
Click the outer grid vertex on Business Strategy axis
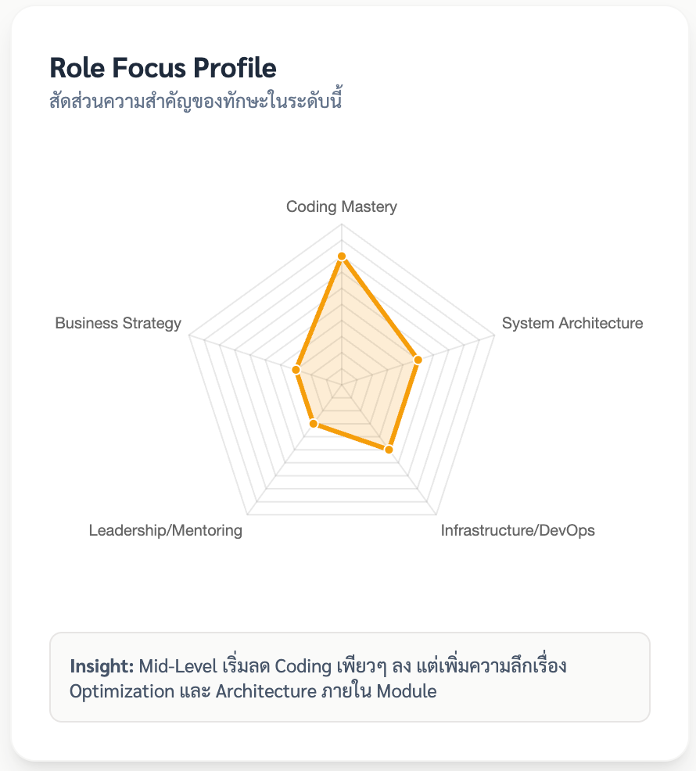(191, 335)
